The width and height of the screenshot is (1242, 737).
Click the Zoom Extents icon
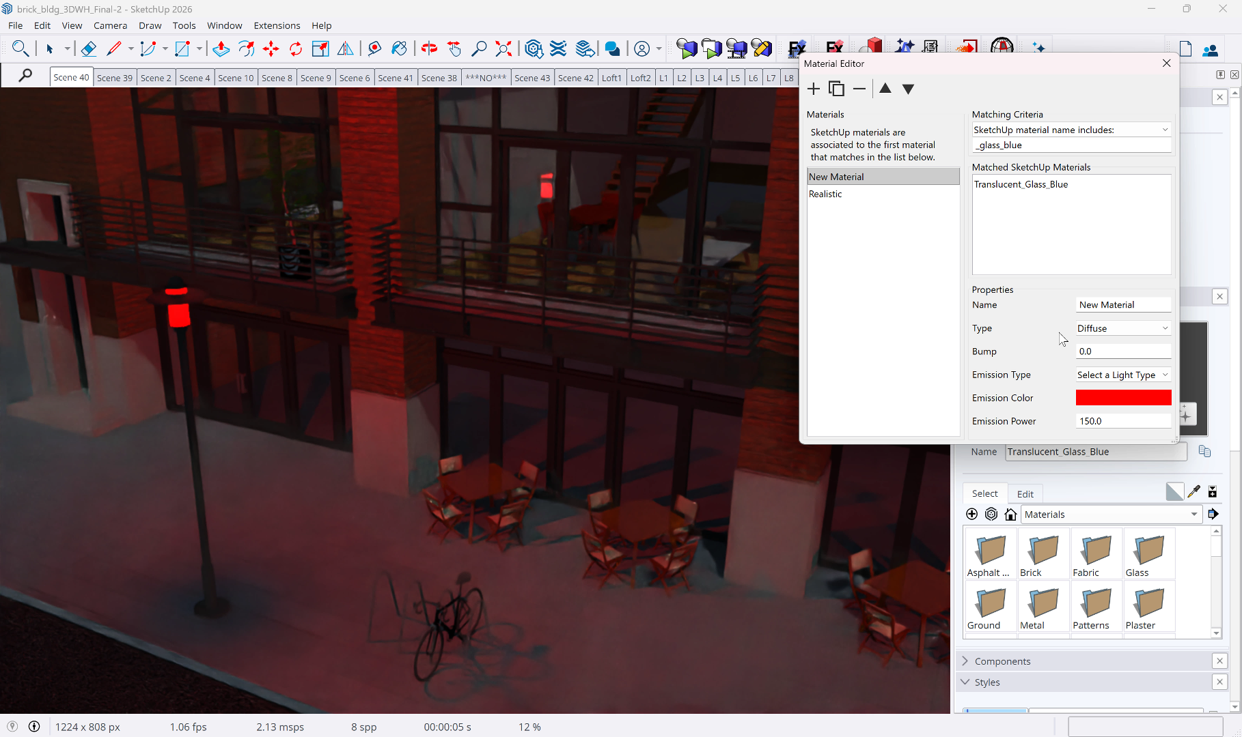click(x=503, y=48)
